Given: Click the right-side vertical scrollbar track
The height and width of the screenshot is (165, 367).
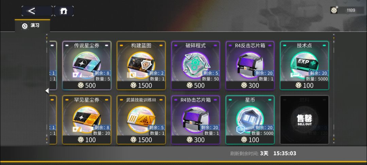Looking at the screenshot, I should click(334, 89).
